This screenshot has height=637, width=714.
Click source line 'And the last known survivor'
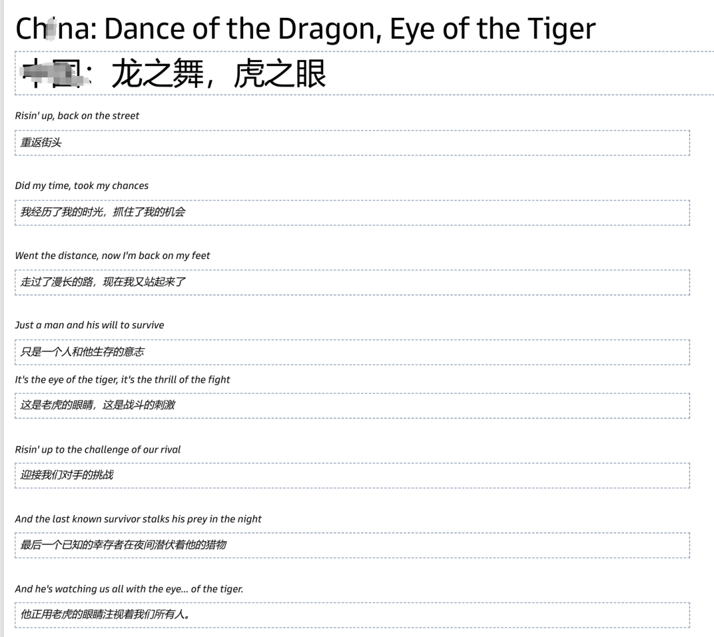point(138,519)
